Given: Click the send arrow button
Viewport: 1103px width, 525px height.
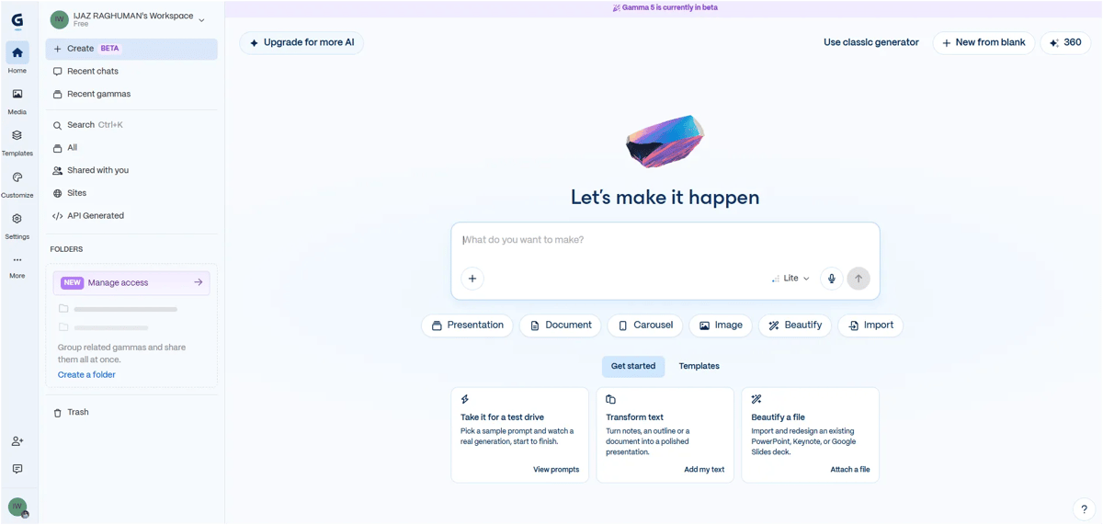Looking at the screenshot, I should [859, 279].
